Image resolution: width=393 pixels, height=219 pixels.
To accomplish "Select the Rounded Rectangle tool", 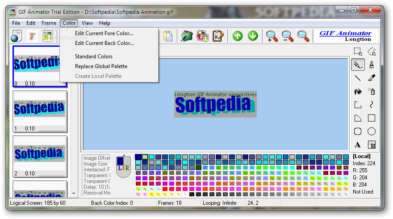I will point(358,131).
